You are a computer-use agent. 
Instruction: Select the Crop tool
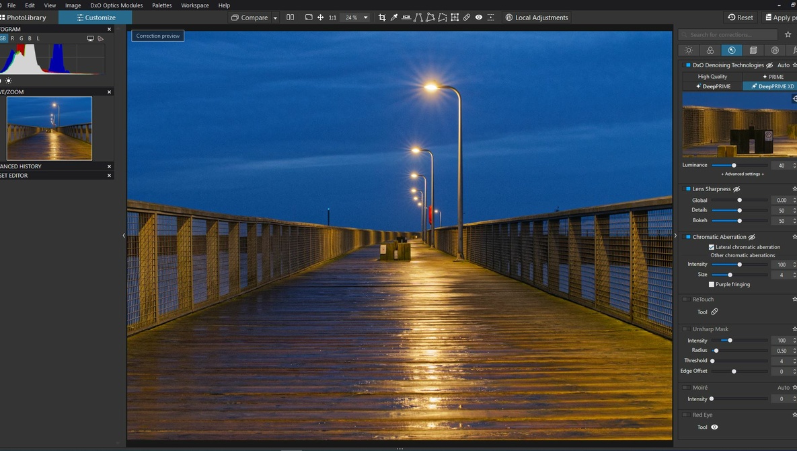click(x=382, y=18)
